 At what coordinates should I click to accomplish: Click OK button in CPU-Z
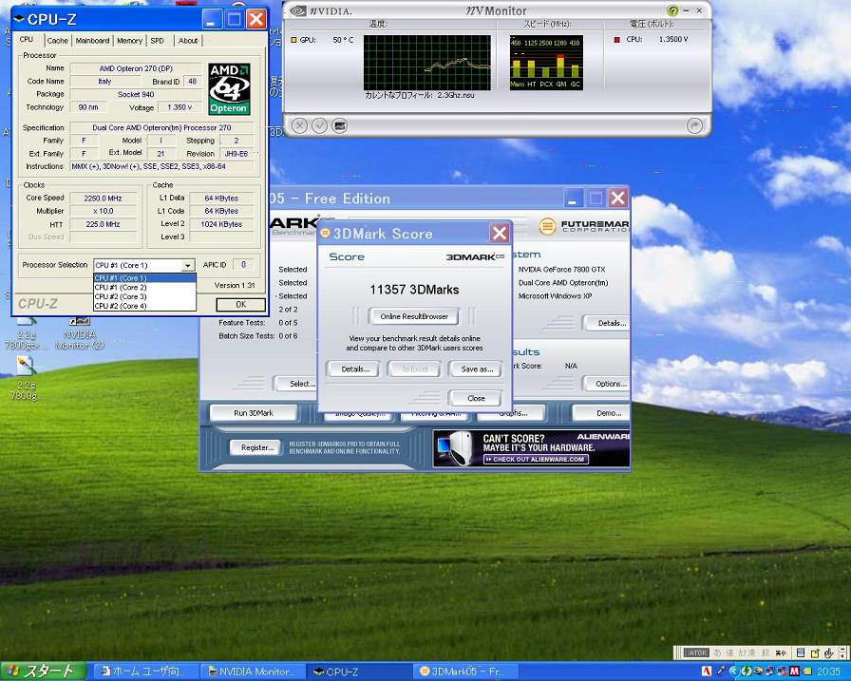click(x=241, y=305)
